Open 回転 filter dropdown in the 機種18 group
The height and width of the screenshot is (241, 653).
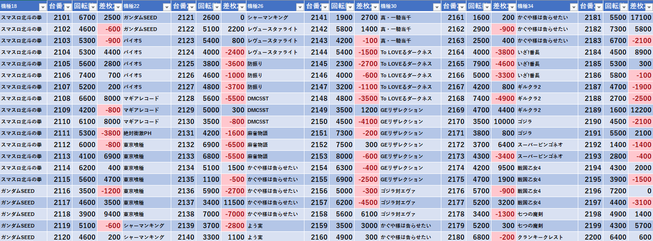click(93, 7)
